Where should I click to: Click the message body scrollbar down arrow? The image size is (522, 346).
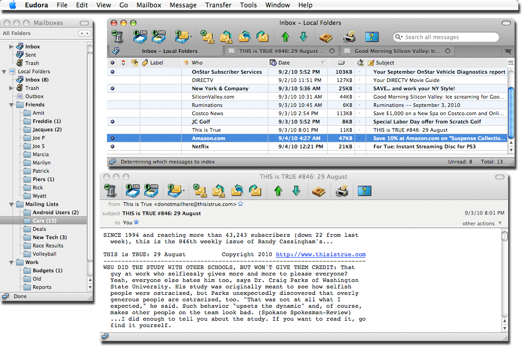[504, 328]
